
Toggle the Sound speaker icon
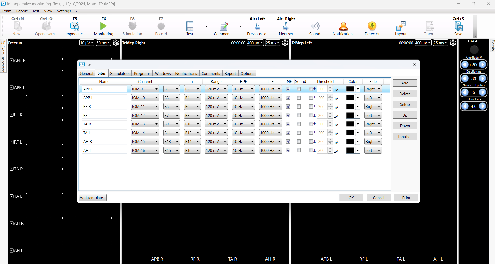pos(315,26)
